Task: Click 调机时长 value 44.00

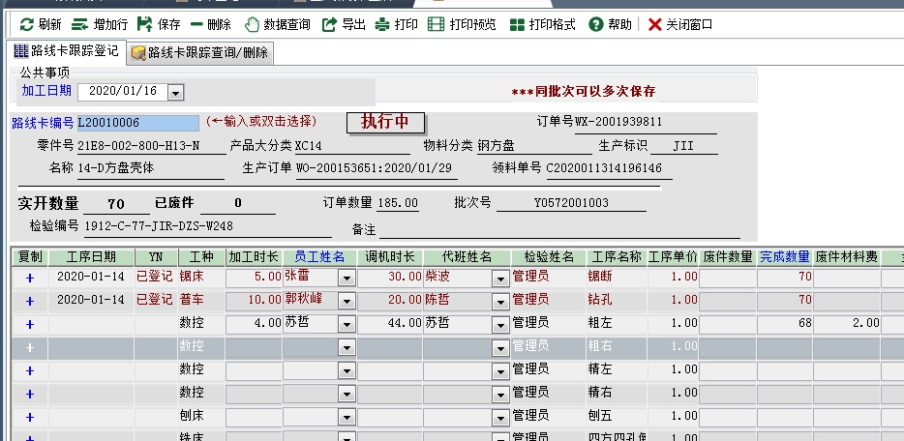Action: (406, 323)
